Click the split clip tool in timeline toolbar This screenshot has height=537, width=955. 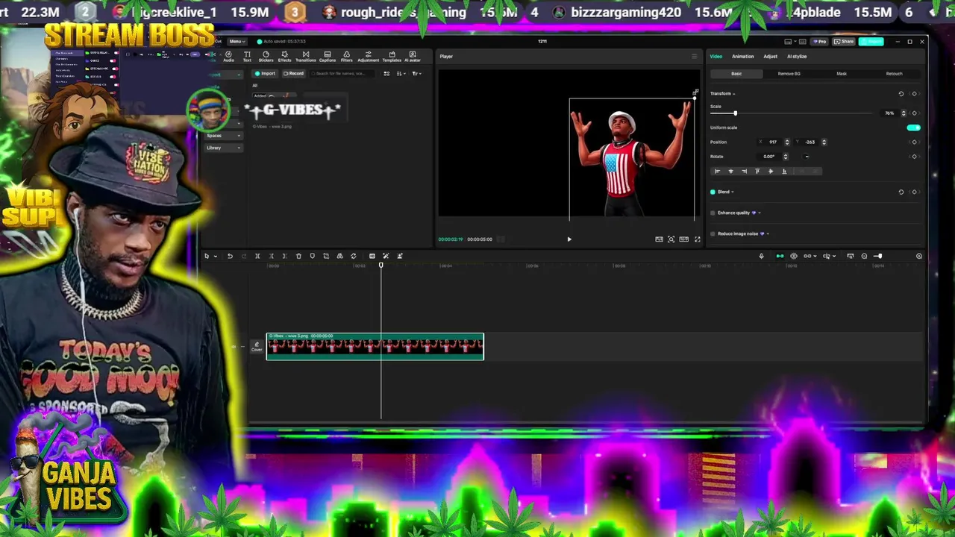click(257, 256)
